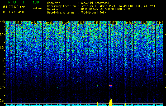166x106 pixels.
Task: Click the 1.1 frequency axis label
Action: coord(2,34)
